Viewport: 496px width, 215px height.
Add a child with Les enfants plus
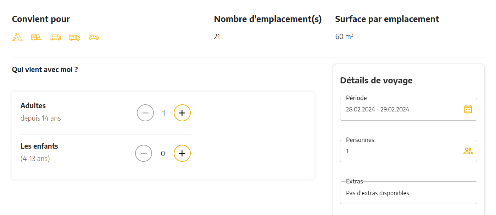[182, 153]
